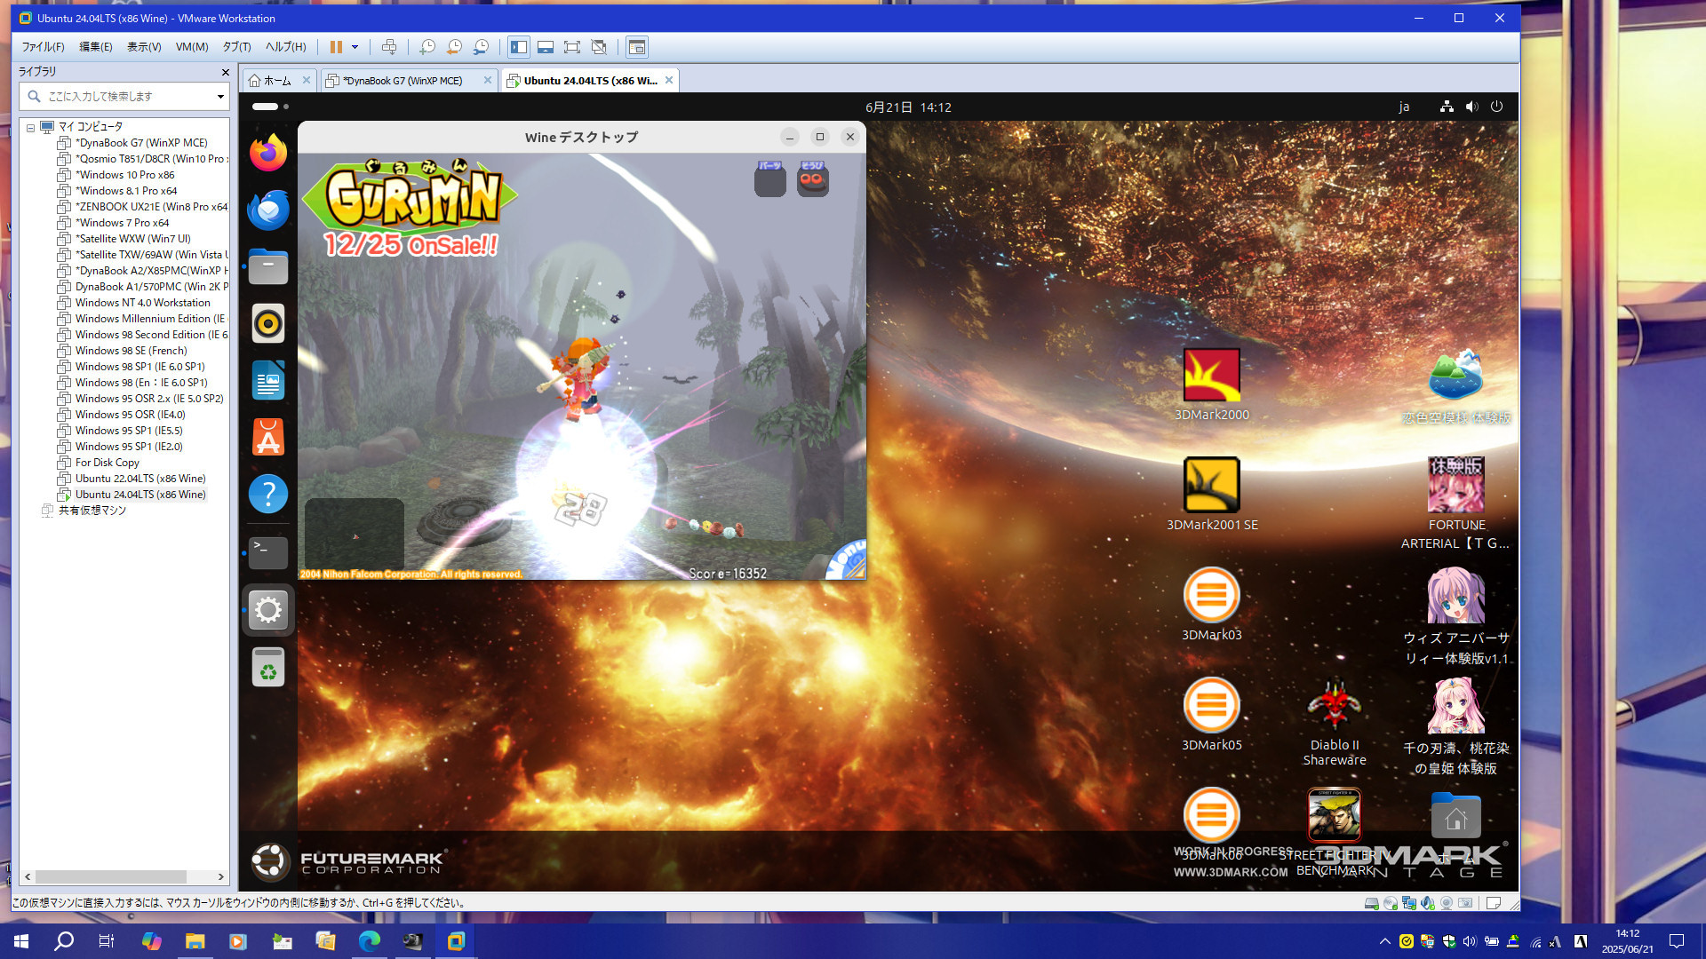This screenshot has width=1706, height=959.
Task: Open Terminal from the Ubuntu dock
Action: [x=267, y=552]
